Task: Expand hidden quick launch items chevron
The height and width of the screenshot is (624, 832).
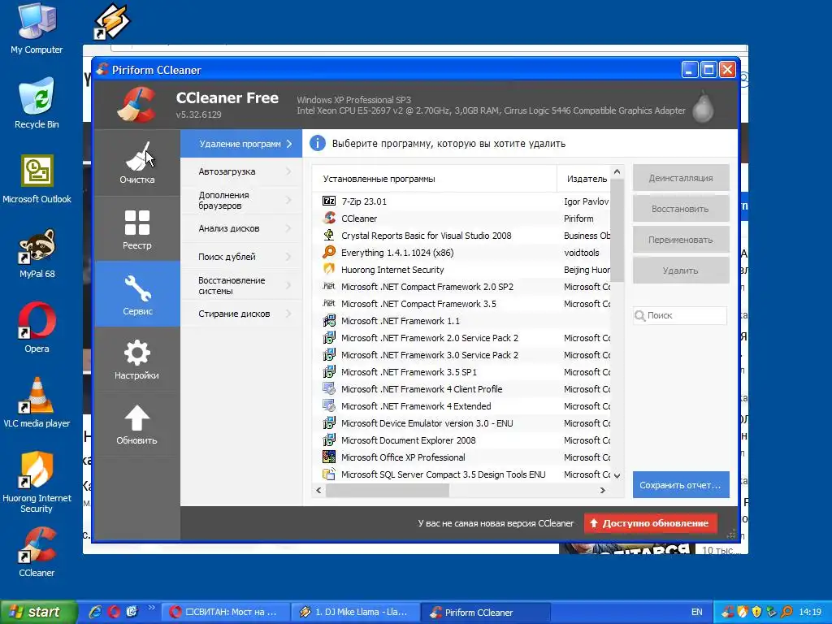Action: pyautogui.click(x=151, y=608)
